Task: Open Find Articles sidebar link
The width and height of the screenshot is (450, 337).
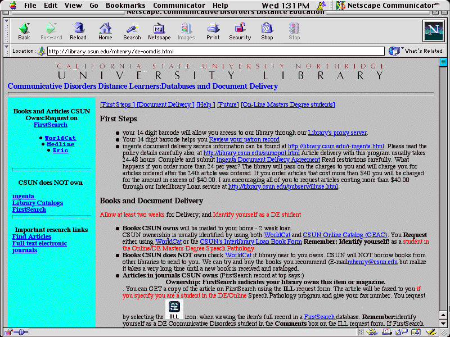Action: tap(31, 236)
